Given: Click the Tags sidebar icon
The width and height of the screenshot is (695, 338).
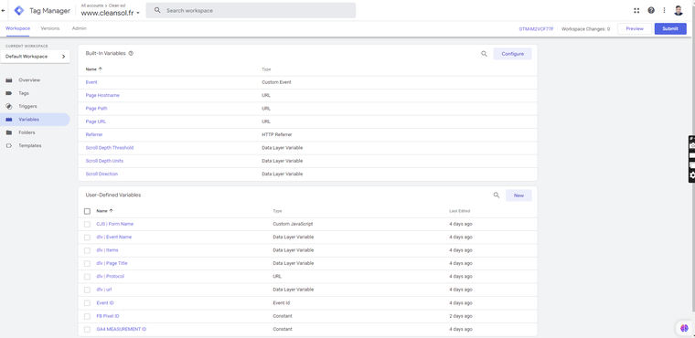Looking at the screenshot, I should click(x=9, y=93).
